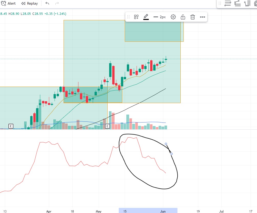Open the pencil line color picker
Screen dimensions: 257x213
146,17
